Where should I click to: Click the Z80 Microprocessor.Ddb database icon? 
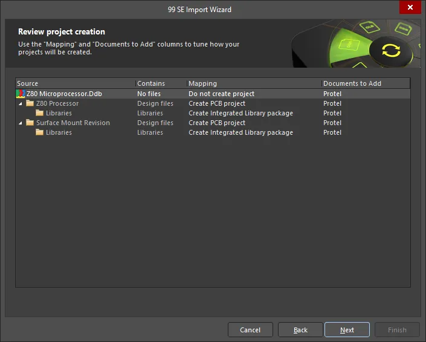21,94
